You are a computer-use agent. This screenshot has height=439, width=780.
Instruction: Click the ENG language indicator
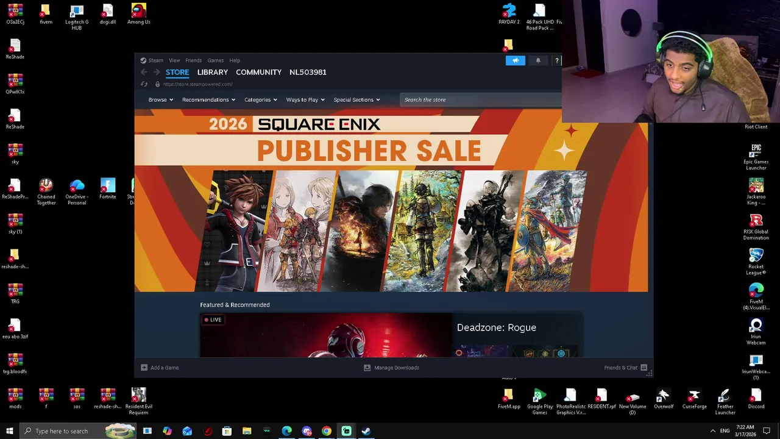(x=725, y=431)
